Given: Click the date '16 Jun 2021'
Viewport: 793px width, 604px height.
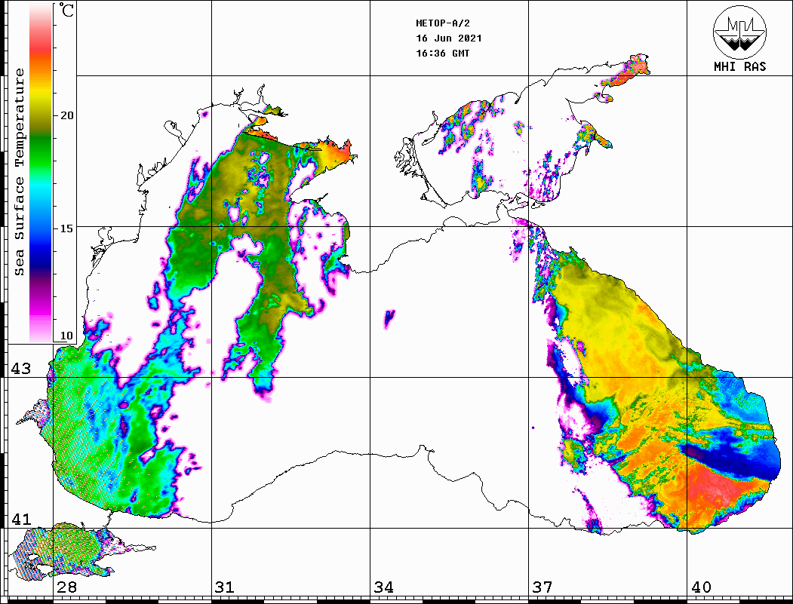Looking at the screenshot, I should point(449,38).
